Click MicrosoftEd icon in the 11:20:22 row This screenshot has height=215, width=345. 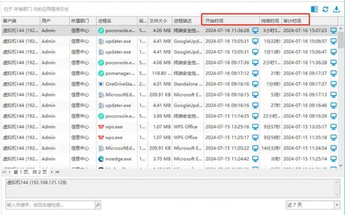(x=101, y=148)
